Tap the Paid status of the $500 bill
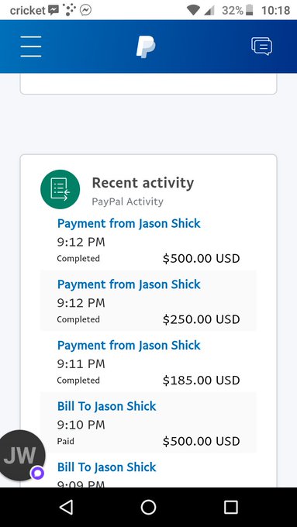 (x=66, y=441)
